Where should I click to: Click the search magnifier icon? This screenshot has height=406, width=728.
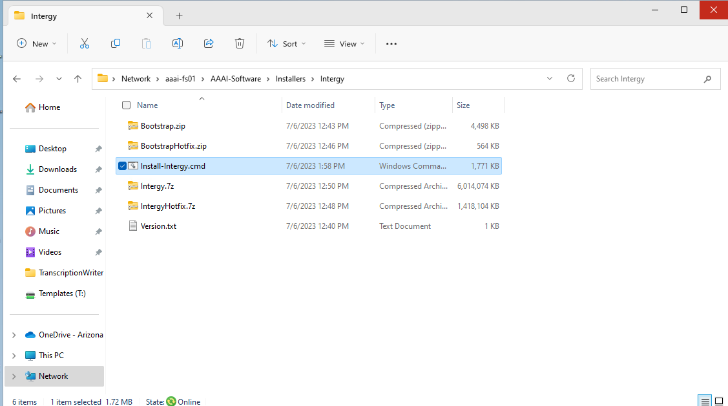[707, 79]
